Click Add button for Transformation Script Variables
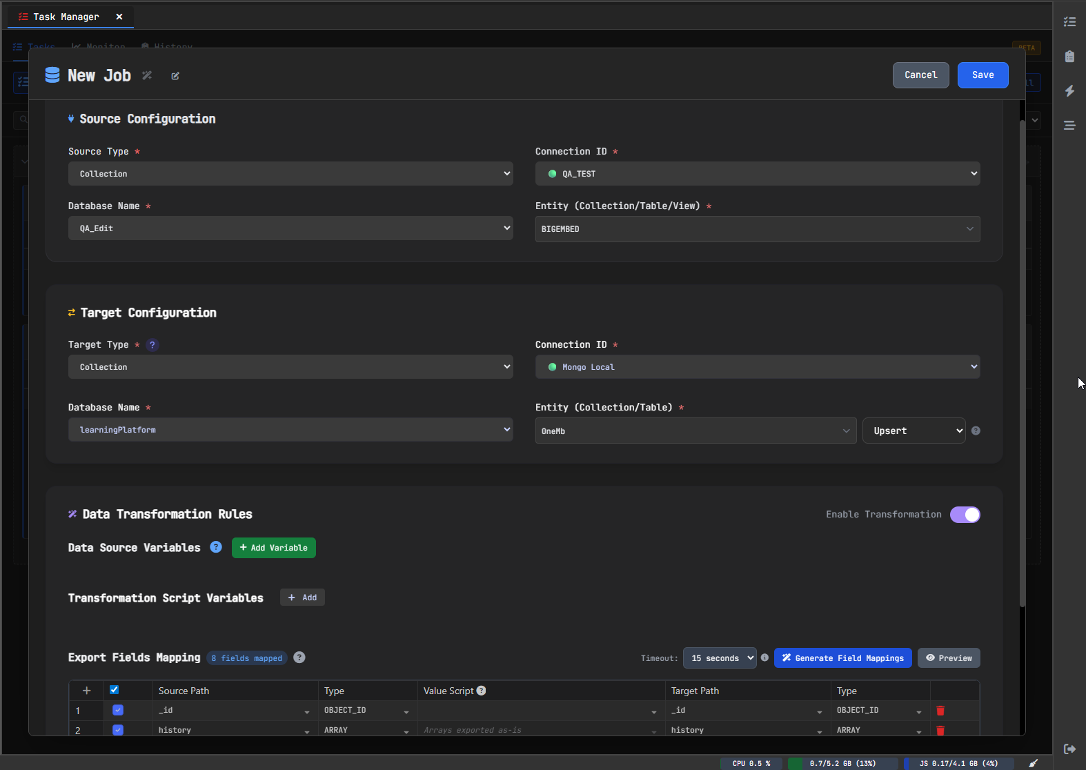1086x770 pixels. pyautogui.click(x=302, y=598)
